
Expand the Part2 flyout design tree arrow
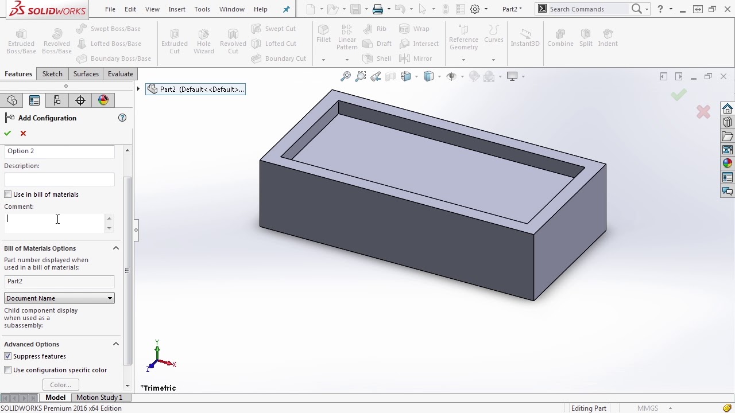[138, 89]
